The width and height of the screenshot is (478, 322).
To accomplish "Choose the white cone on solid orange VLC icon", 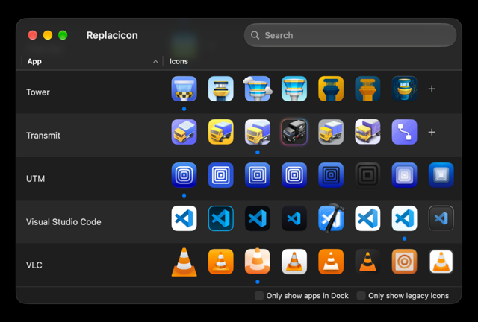I will (331, 262).
